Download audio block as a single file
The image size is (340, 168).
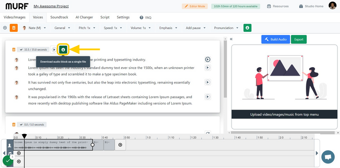click(63, 50)
